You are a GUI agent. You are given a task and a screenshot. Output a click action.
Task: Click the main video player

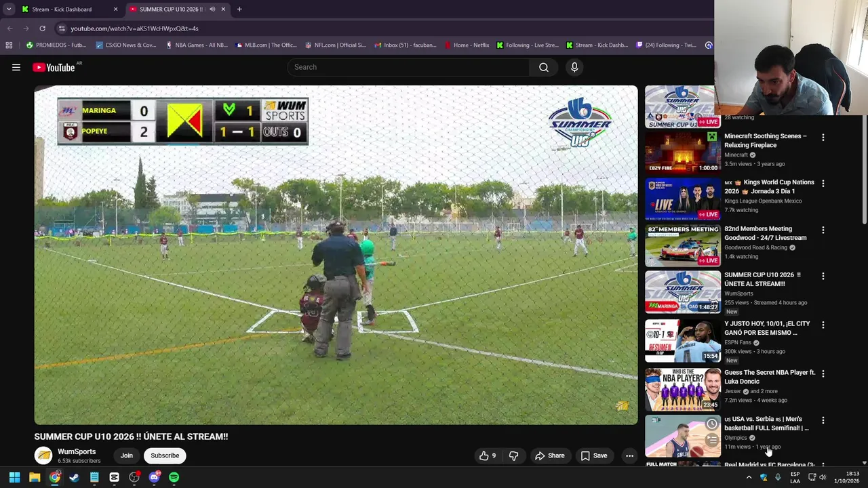336,255
